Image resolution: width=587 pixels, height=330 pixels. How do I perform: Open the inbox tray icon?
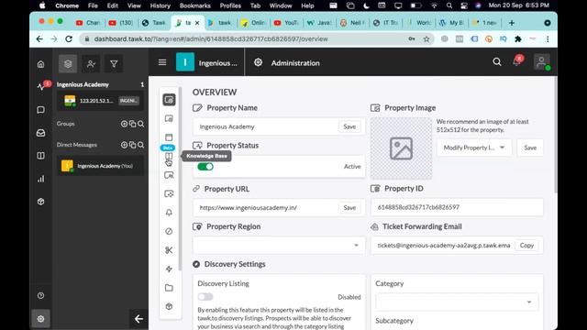(x=40, y=133)
